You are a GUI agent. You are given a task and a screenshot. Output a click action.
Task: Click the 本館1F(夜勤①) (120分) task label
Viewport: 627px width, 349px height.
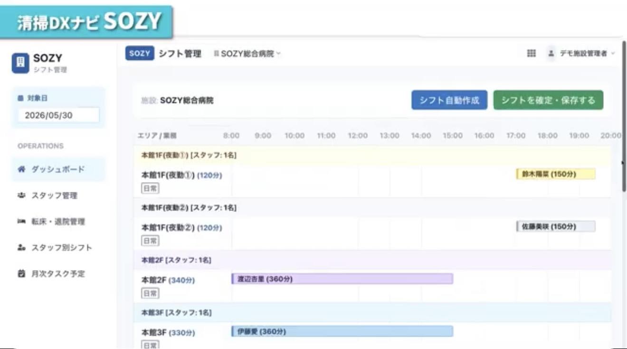pos(181,175)
